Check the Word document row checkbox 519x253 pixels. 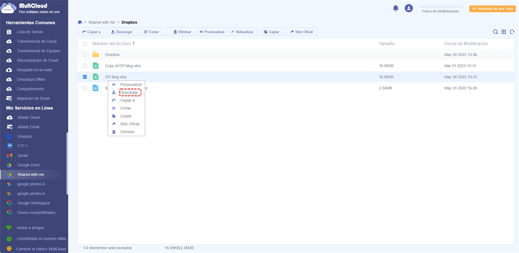point(85,88)
